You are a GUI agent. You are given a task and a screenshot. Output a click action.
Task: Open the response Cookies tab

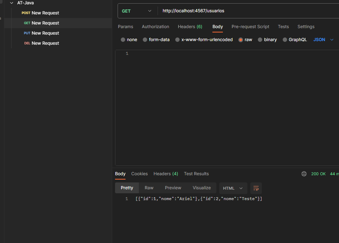point(140,174)
